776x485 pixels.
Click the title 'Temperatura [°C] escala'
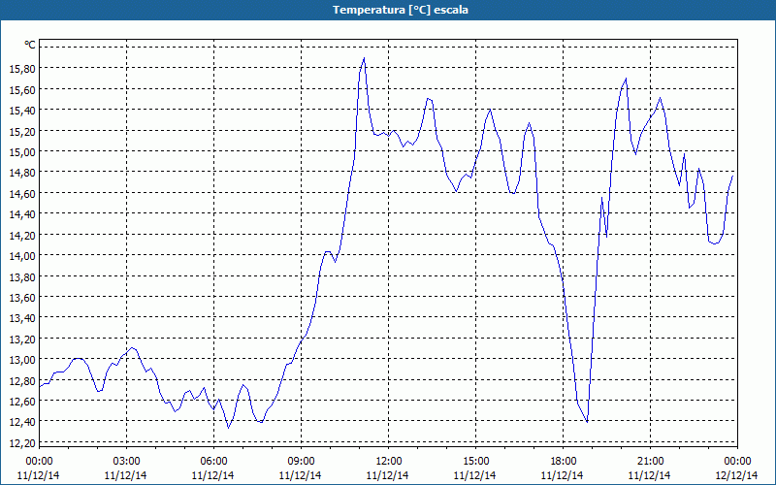pos(401,10)
